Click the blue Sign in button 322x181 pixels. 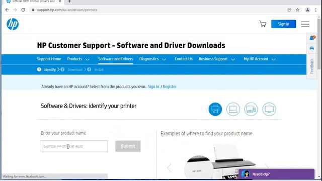pyautogui.click(x=283, y=24)
